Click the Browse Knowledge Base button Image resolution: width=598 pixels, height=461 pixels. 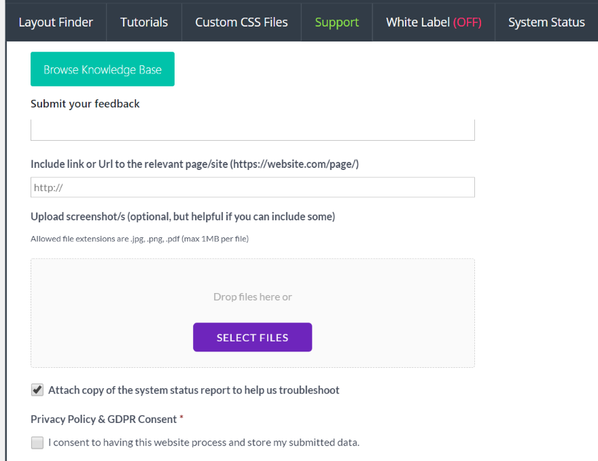click(103, 69)
